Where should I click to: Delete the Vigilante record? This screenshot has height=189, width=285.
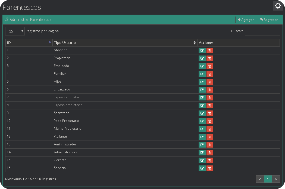[209, 137]
